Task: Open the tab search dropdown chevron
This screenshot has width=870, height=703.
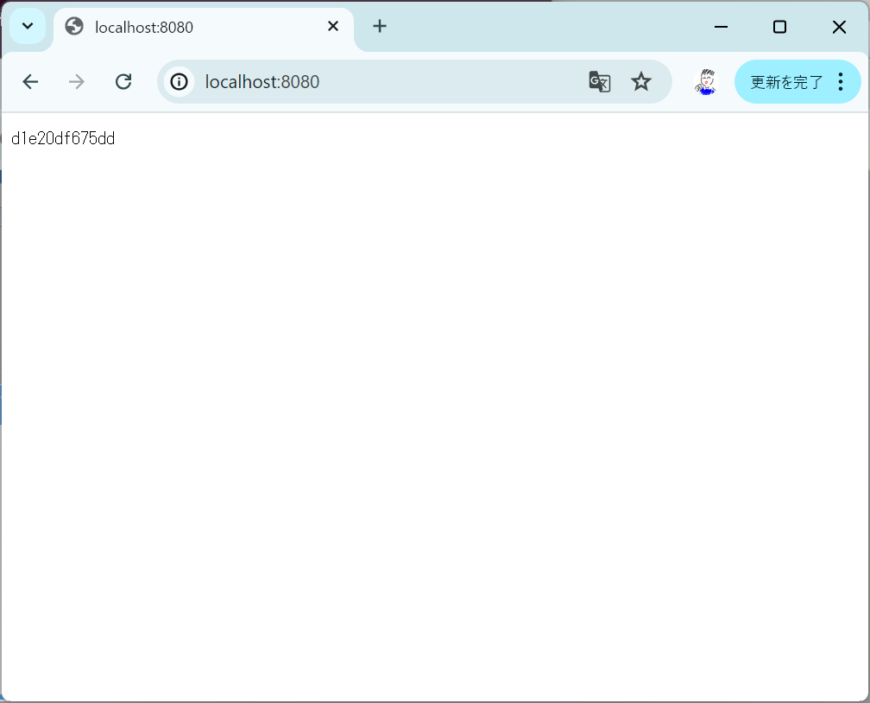Action: pos(28,26)
